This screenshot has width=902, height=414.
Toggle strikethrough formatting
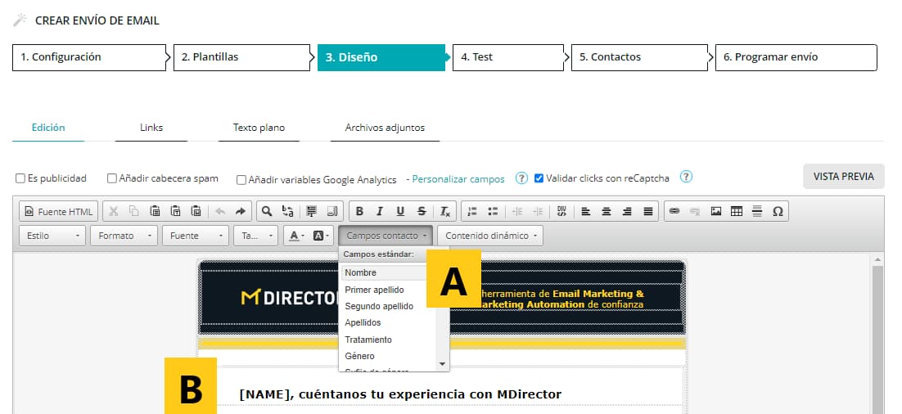pyautogui.click(x=422, y=212)
